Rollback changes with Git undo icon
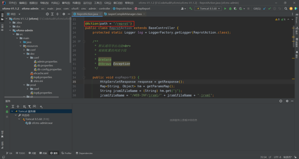 [280, 9]
